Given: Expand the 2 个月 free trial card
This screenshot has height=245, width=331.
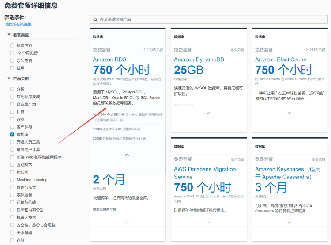Looking at the screenshot, I should (127, 223).
